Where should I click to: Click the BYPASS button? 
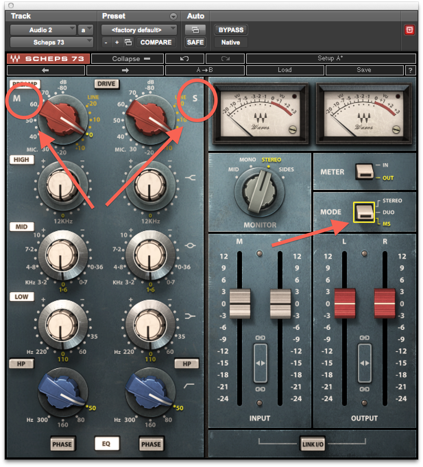click(231, 30)
